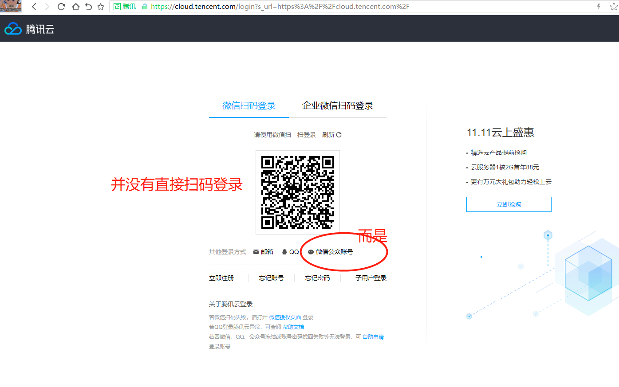
Task: Click the browser address bar URL
Action: coord(280,7)
